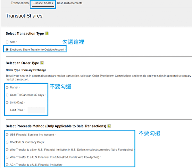Choose the Market order type

click(x=7, y=88)
